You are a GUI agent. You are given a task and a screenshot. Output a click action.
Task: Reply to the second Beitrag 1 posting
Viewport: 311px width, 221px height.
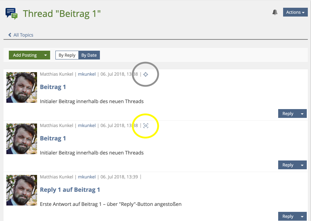pos(288,165)
